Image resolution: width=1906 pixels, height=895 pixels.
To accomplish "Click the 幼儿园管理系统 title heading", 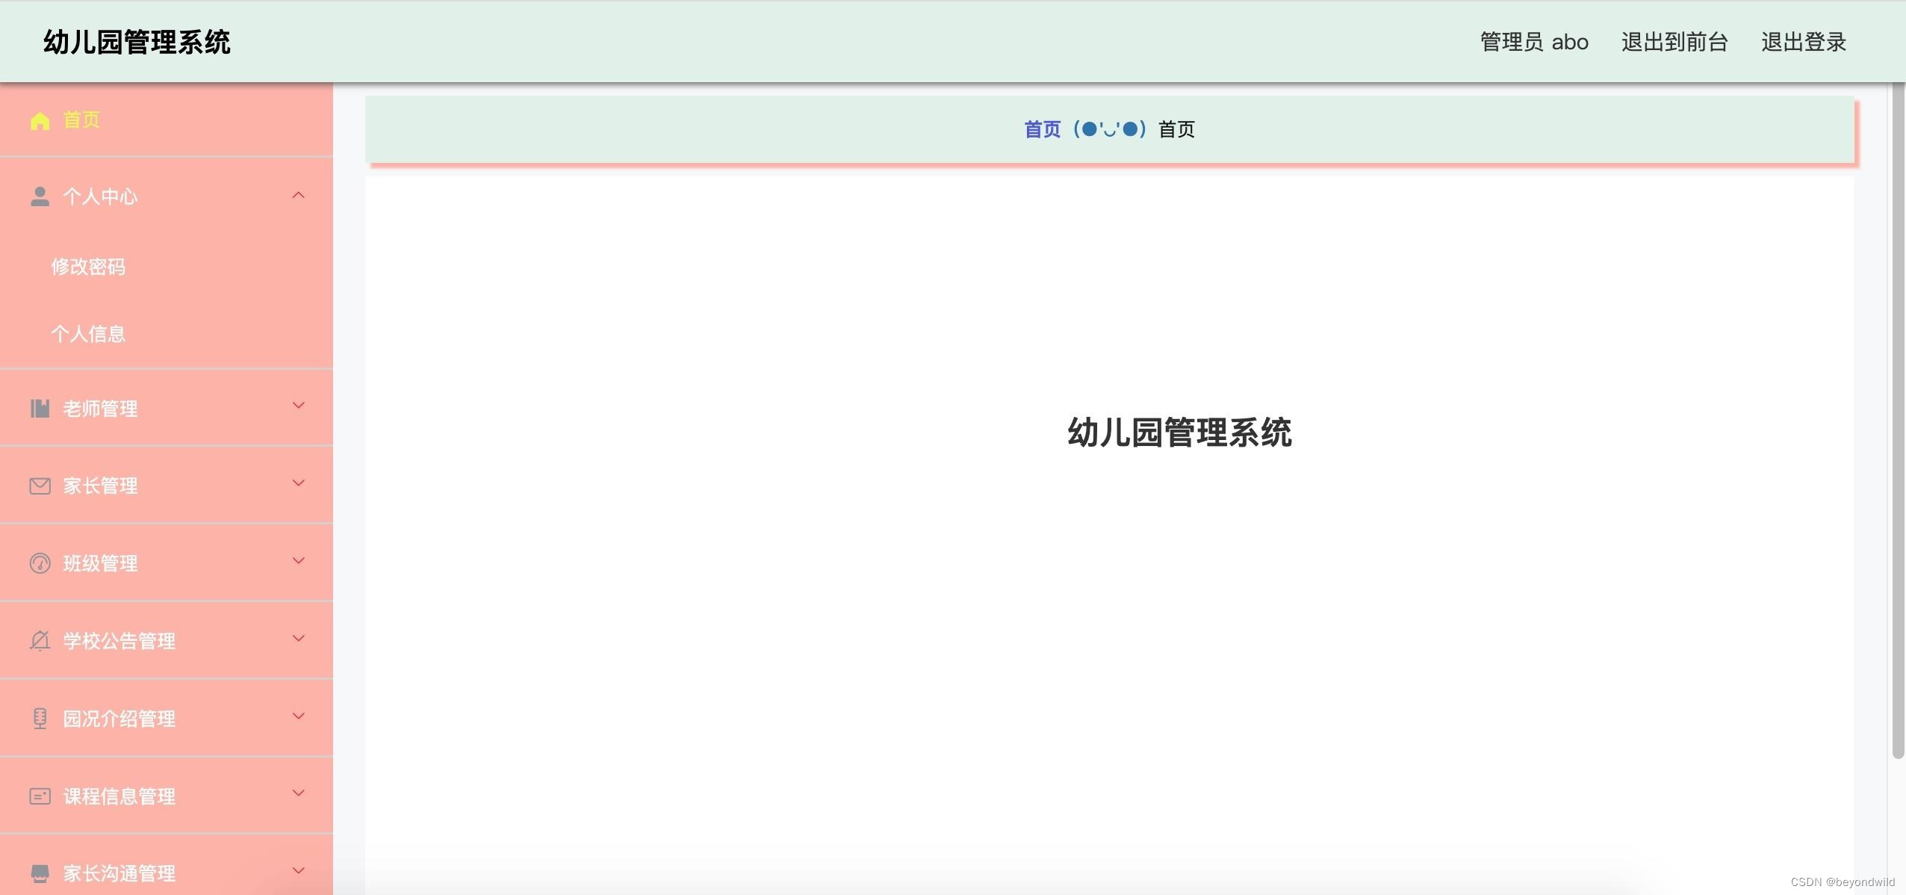I will click(x=137, y=42).
